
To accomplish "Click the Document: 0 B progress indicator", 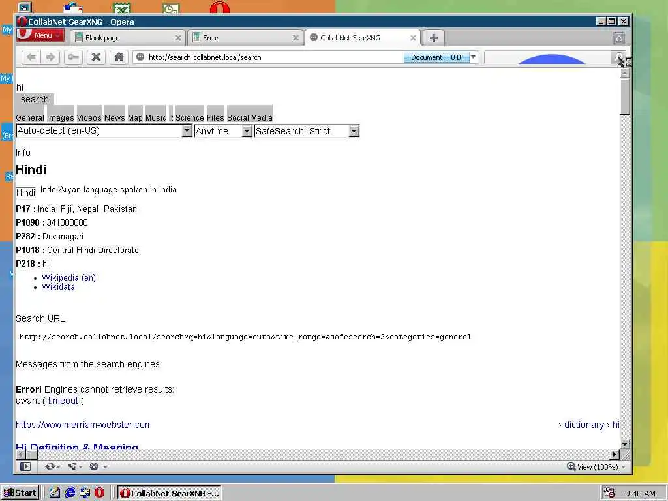I will (436, 57).
